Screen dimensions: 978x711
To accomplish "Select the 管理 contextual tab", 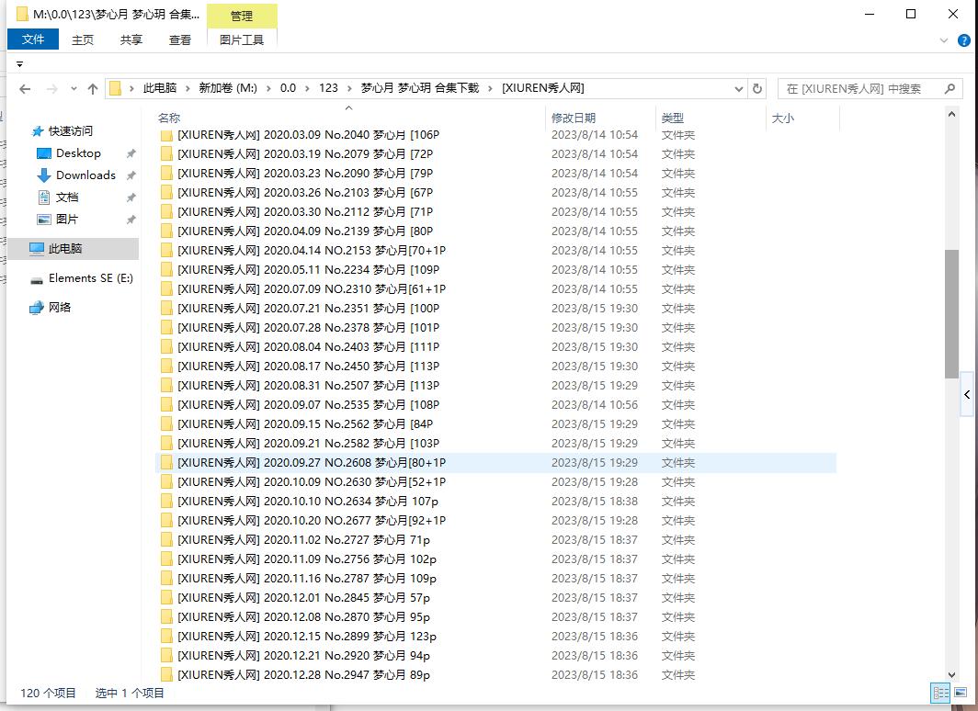I will click(x=242, y=17).
